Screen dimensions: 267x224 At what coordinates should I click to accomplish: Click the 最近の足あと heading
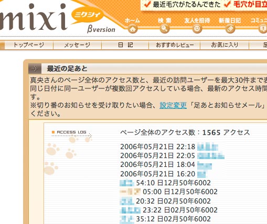click(x=67, y=69)
